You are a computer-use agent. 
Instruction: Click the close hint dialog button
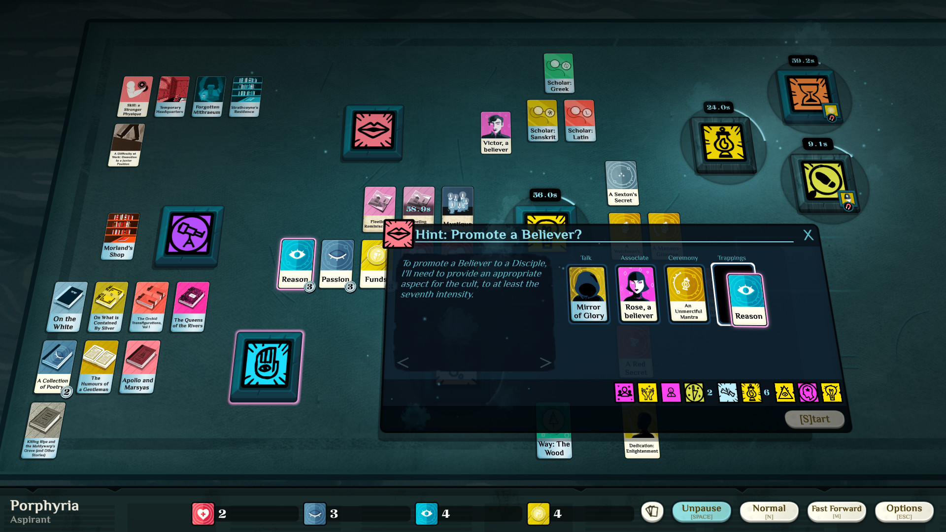(808, 234)
